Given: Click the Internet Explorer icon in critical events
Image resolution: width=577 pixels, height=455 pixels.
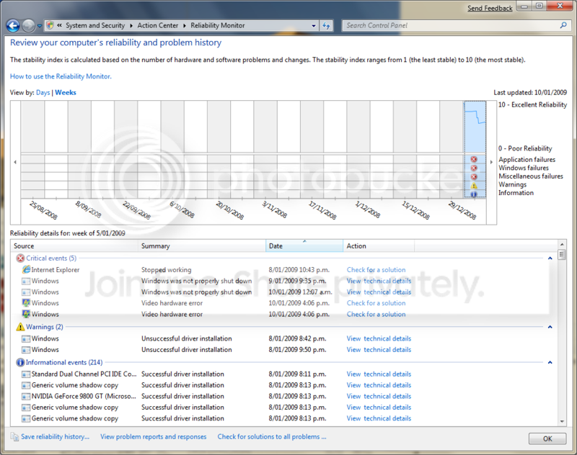Looking at the screenshot, I should (26, 269).
